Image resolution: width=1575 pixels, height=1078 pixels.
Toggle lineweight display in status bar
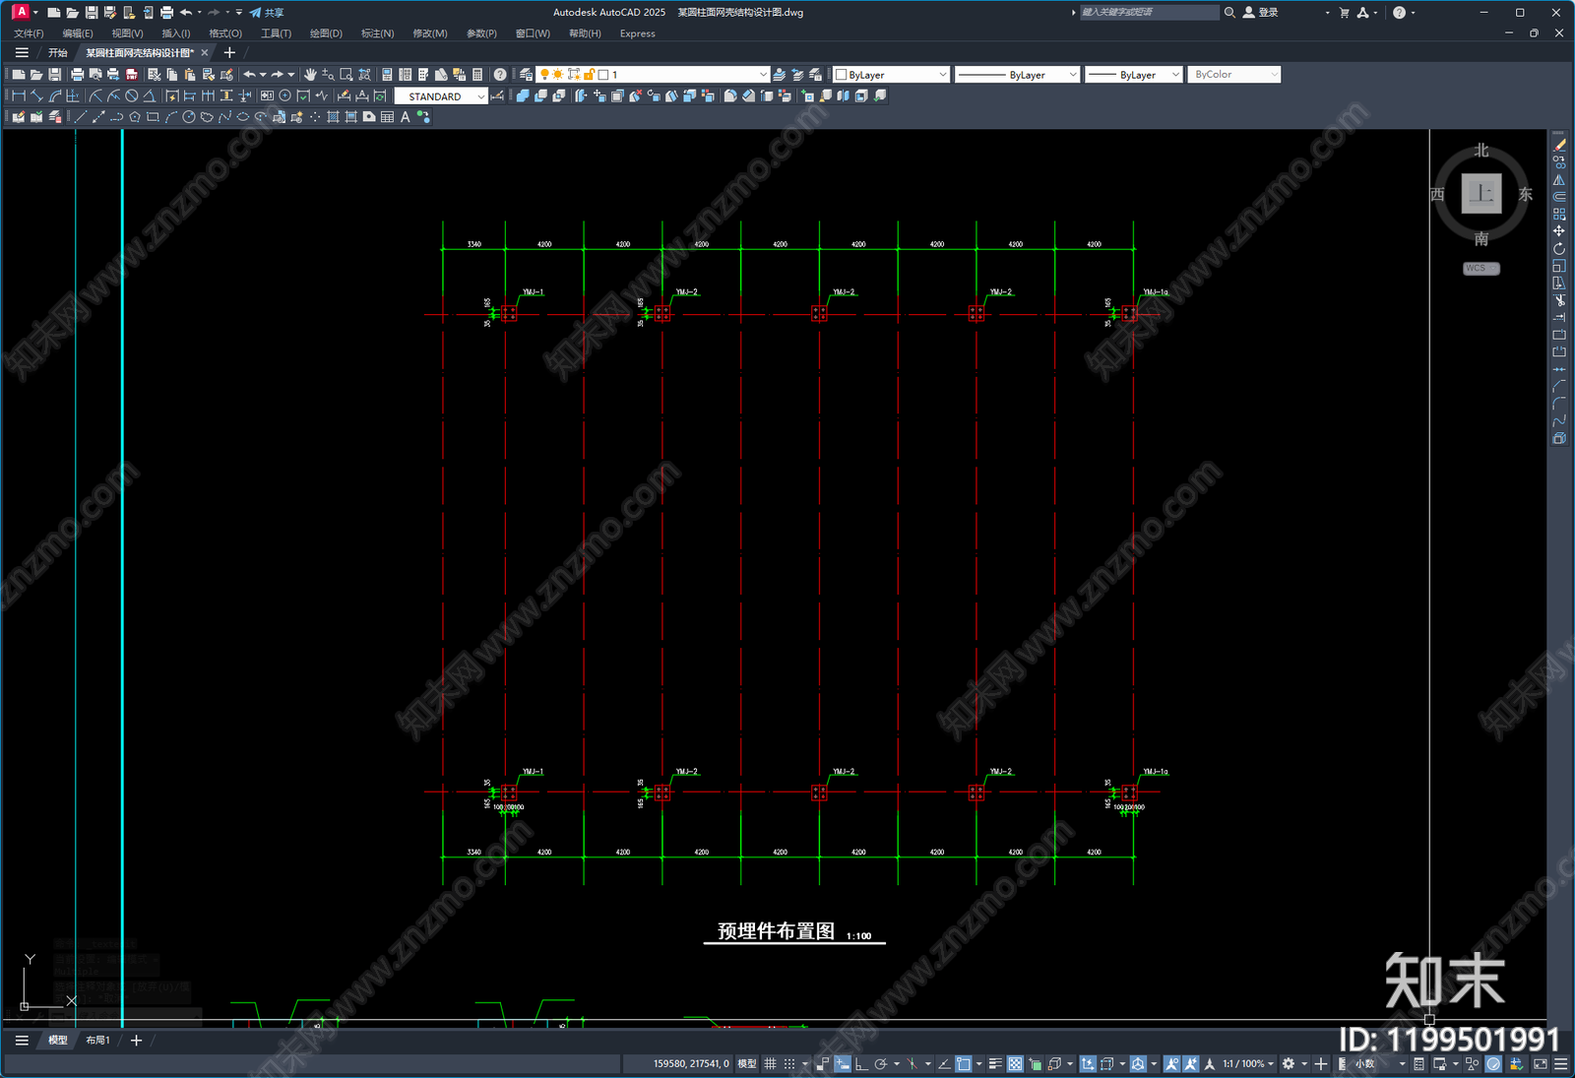995,1064
